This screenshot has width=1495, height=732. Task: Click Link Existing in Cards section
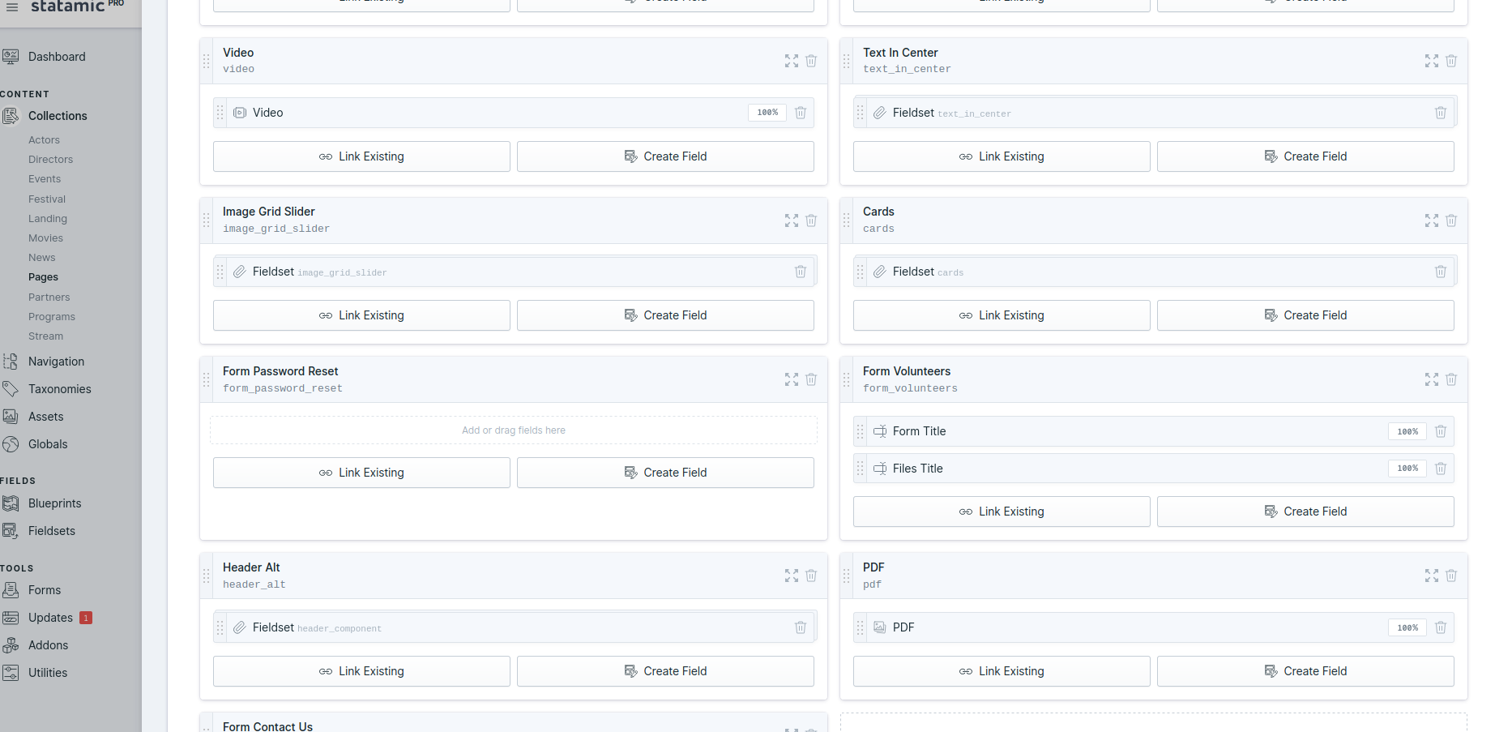tap(1002, 315)
